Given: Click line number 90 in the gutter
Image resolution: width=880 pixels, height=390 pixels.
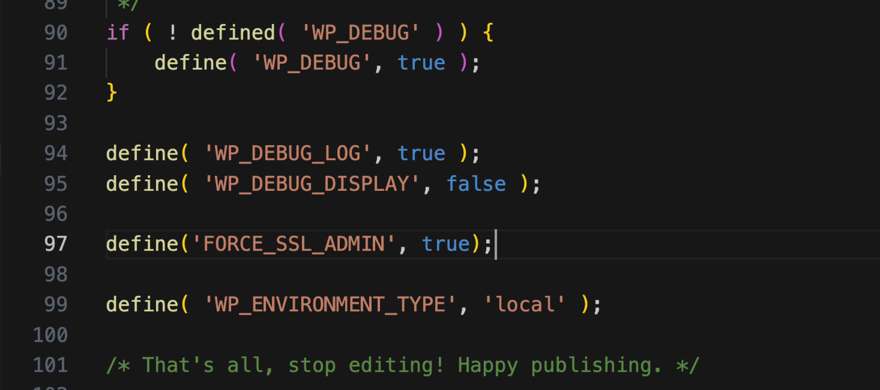Looking at the screenshot, I should 56,33.
